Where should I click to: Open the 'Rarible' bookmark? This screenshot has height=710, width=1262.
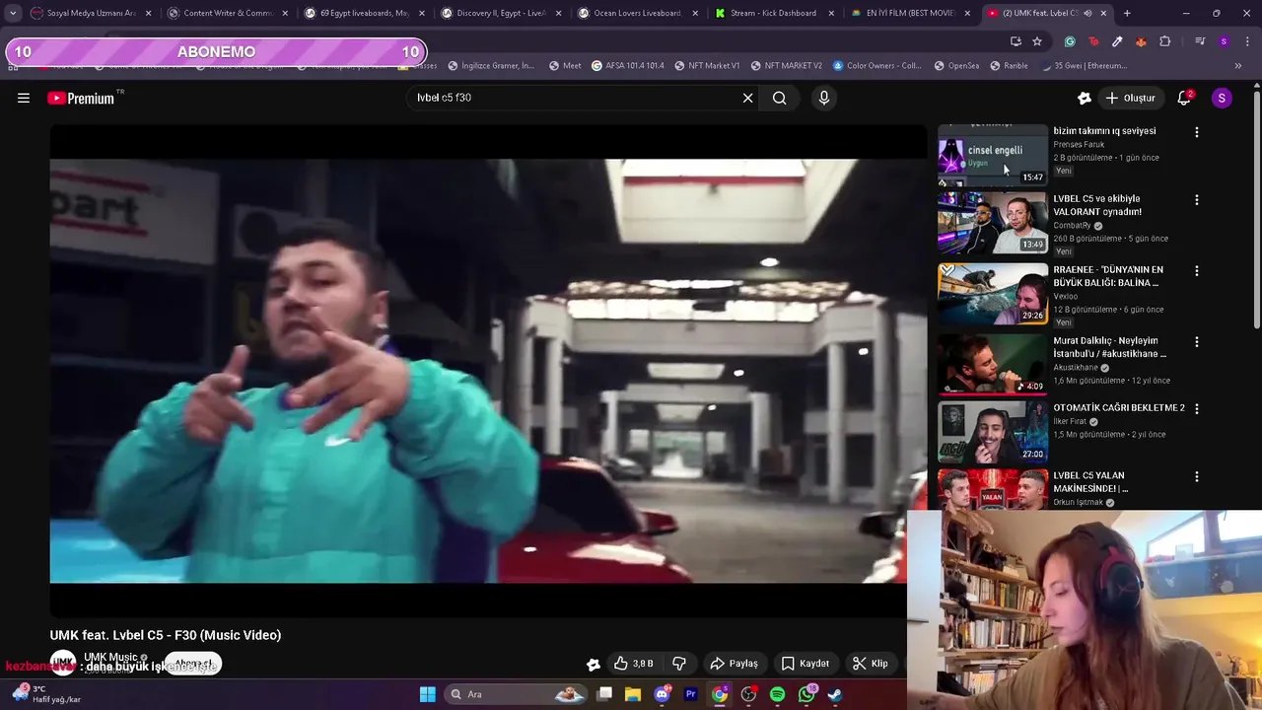point(1009,65)
